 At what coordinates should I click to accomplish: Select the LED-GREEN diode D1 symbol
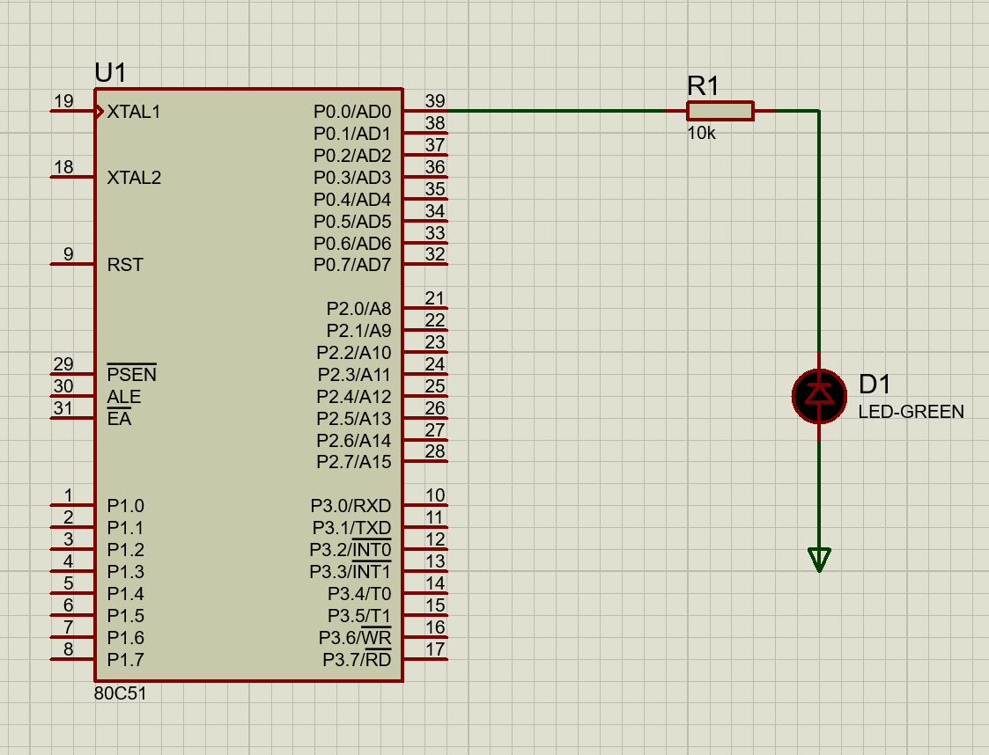tap(819, 396)
